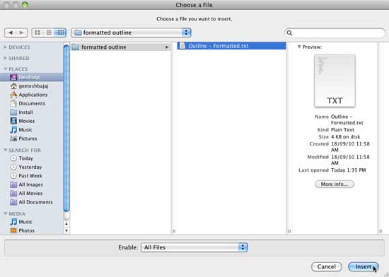Collapse the PLACES sidebar section

click(5, 69)
